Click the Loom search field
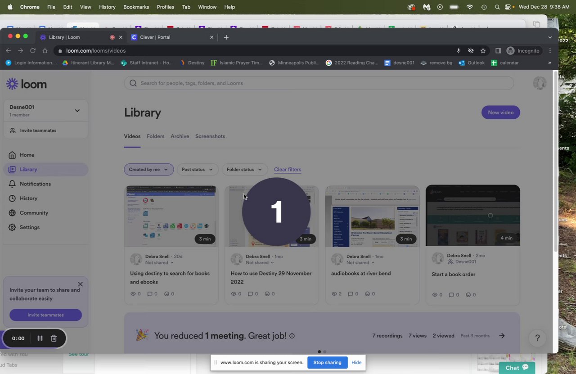576x374 pixels. tap(319, 83)
